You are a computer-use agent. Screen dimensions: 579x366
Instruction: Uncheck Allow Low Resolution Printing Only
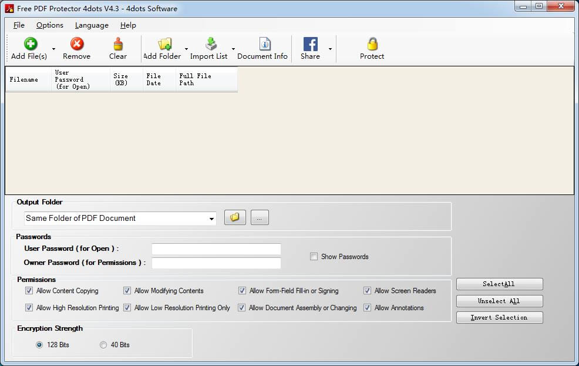[127, 307]
